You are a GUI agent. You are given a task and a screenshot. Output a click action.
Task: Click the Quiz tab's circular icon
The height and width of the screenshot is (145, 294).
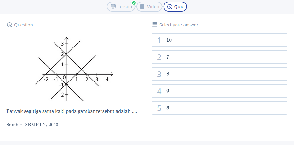(170, 7)
